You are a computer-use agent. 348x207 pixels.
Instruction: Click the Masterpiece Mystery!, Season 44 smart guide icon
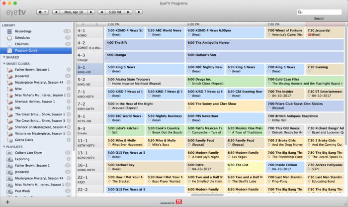coord(10,83)
